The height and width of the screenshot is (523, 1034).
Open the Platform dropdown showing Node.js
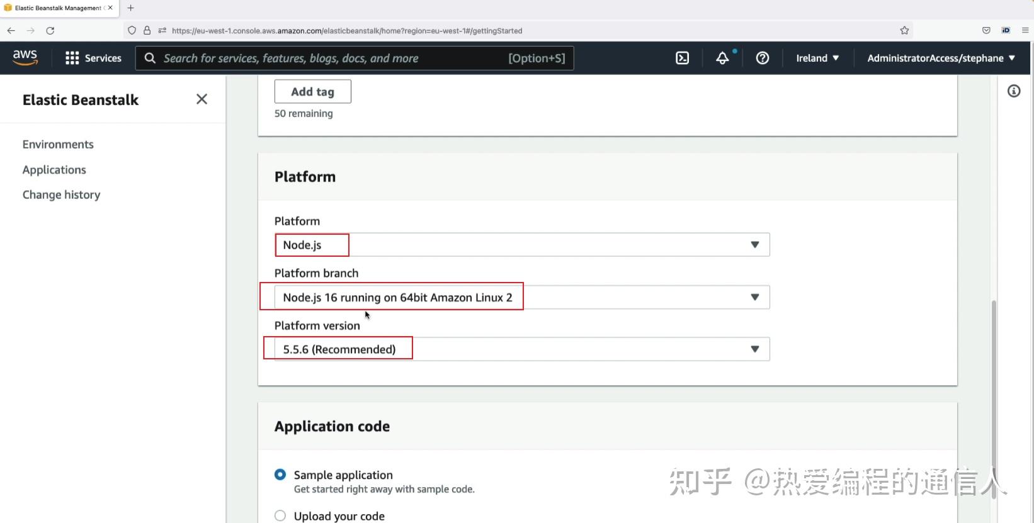click(x=522, y=245)
